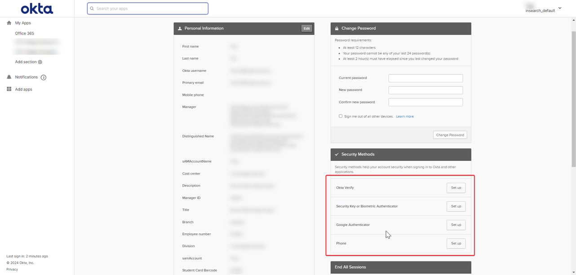
Task: Click the Branch label
Action: pyautogui.click(x=188, y=222)
